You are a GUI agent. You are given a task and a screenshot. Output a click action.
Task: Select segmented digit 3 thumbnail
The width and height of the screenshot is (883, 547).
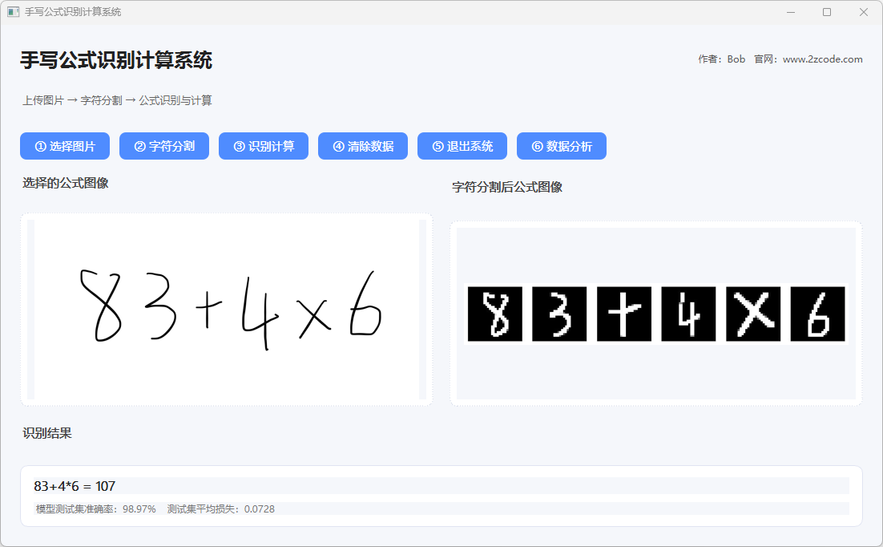tap(559, 314)
